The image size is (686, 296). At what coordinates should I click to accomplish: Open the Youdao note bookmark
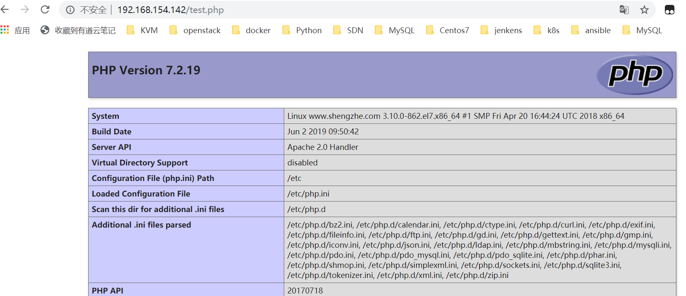pos(78,30)
